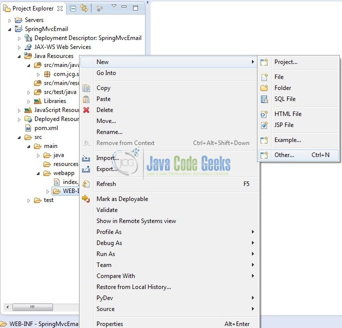Expand the test folder

point(28,200)
